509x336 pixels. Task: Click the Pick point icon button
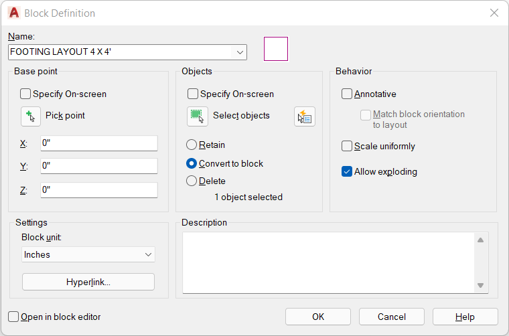(31, 116)
